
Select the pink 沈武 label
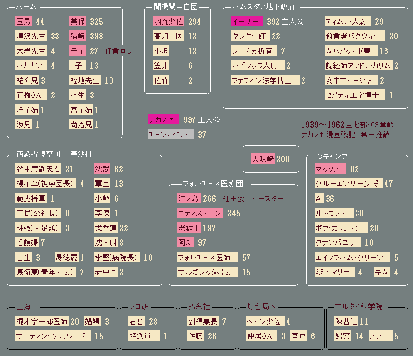(x=102, y=169)
